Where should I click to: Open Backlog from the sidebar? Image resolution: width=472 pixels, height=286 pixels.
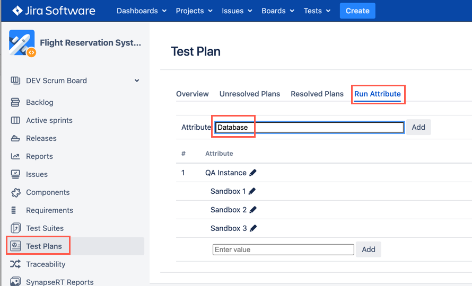click(39, 102)
